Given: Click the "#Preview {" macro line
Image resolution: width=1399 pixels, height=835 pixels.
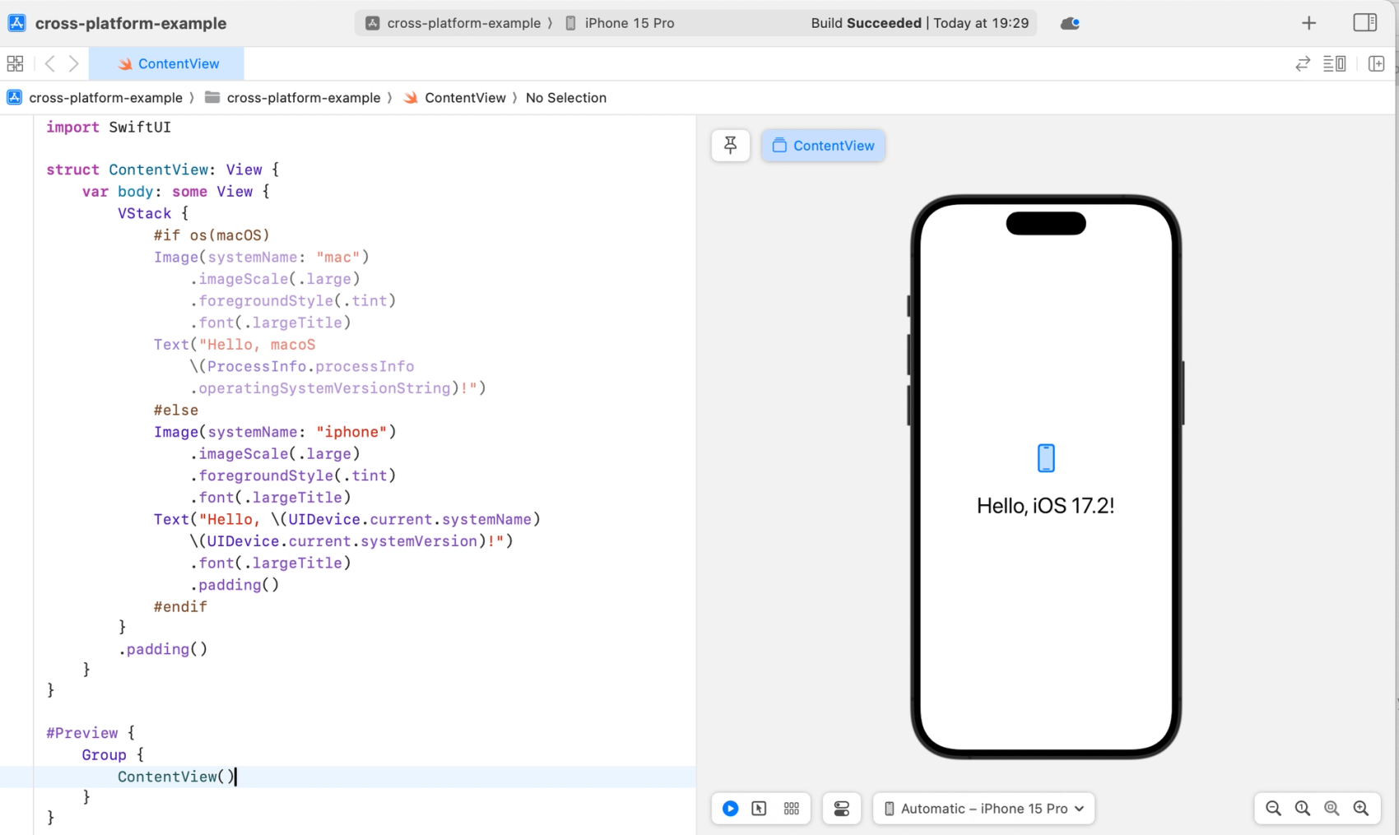Looking at the screenshot, I should click(91, 733).
